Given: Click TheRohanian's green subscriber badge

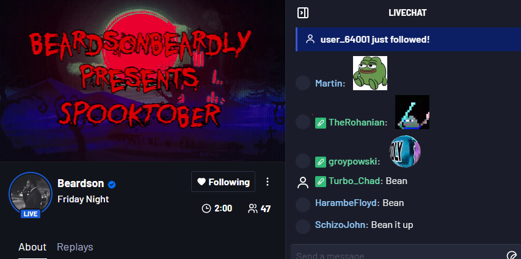Looking at the screenshot, I should 321,122.
